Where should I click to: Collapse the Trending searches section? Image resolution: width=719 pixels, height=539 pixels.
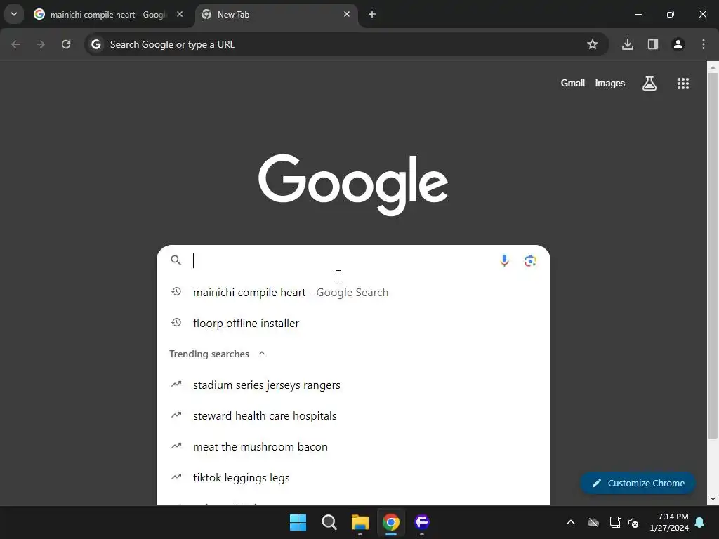tap(262, 354)
